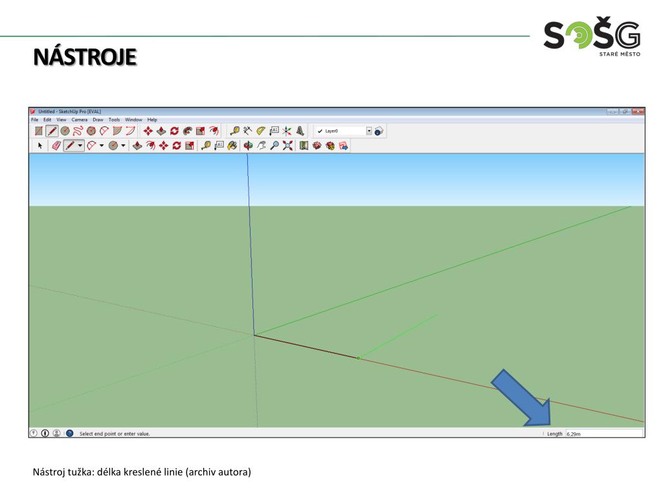The width and height of the screenshot is (663, 497).
Task: Select the Polygon tool
Action: click(91, 131)
